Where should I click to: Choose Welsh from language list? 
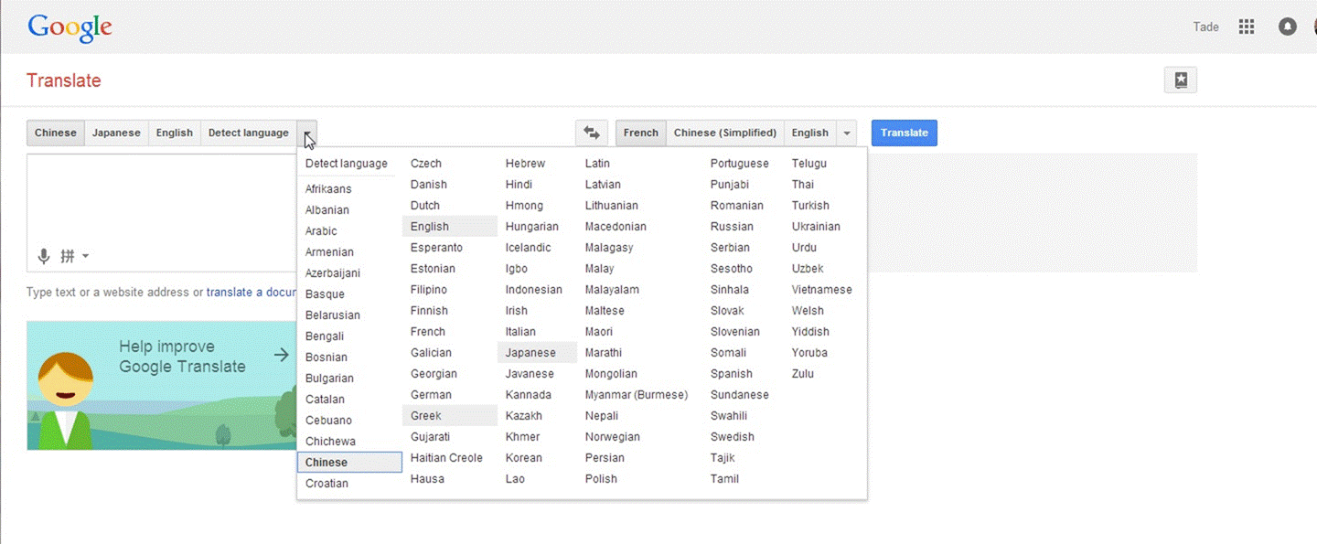point(808,311)
